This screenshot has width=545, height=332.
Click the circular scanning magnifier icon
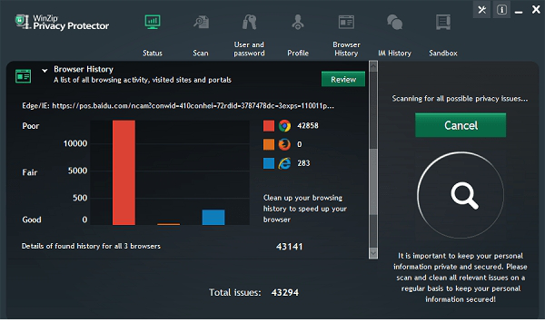click(461, 195)
